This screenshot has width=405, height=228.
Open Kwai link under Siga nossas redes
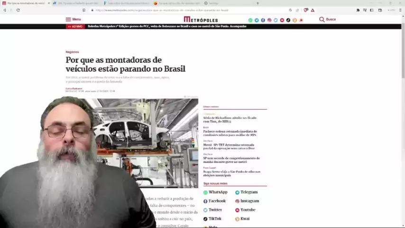coord(245,219)
